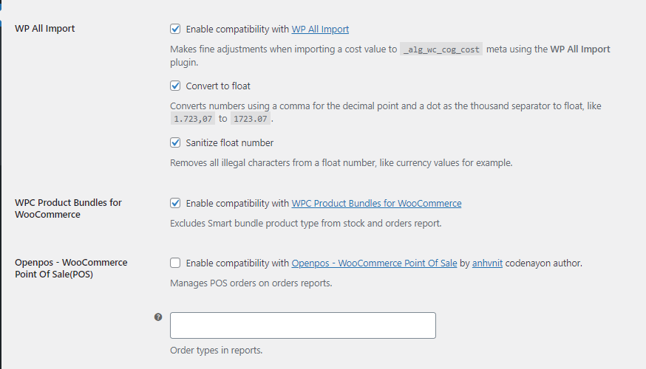Click WPC Product Bundles for WooCommerce heading
Screen dimensions: 646x369
(x=69, y=208)
